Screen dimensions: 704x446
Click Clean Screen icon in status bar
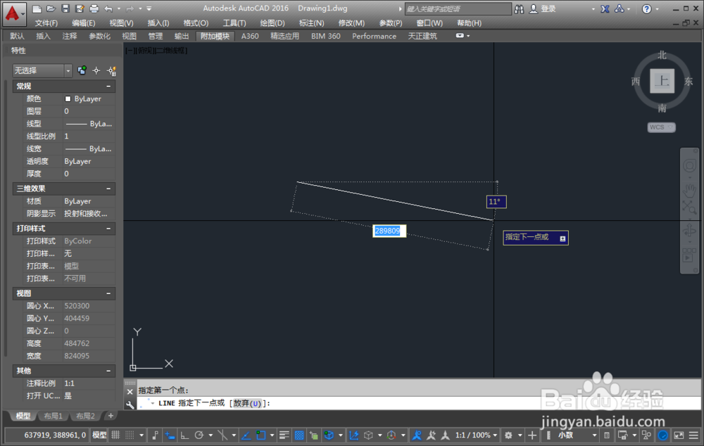coord(679,435)
